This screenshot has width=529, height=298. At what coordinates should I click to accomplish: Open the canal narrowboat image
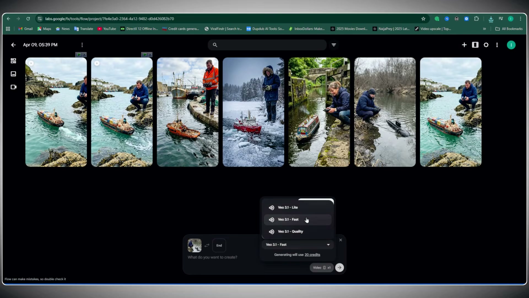[x=319, y=112]
